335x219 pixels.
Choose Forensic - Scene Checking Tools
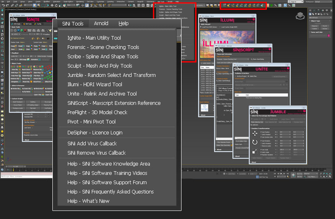[103, 47]
